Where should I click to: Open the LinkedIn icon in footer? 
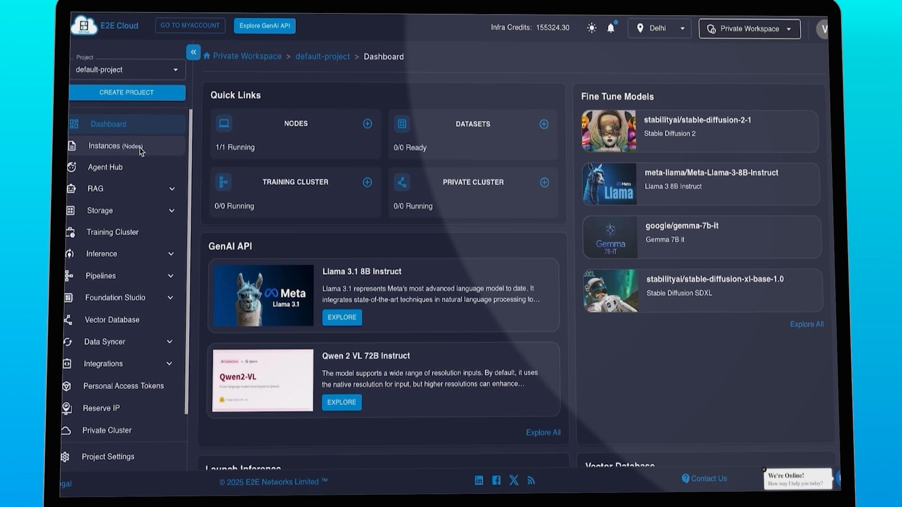pyautogui.click(x=479, y=480)
